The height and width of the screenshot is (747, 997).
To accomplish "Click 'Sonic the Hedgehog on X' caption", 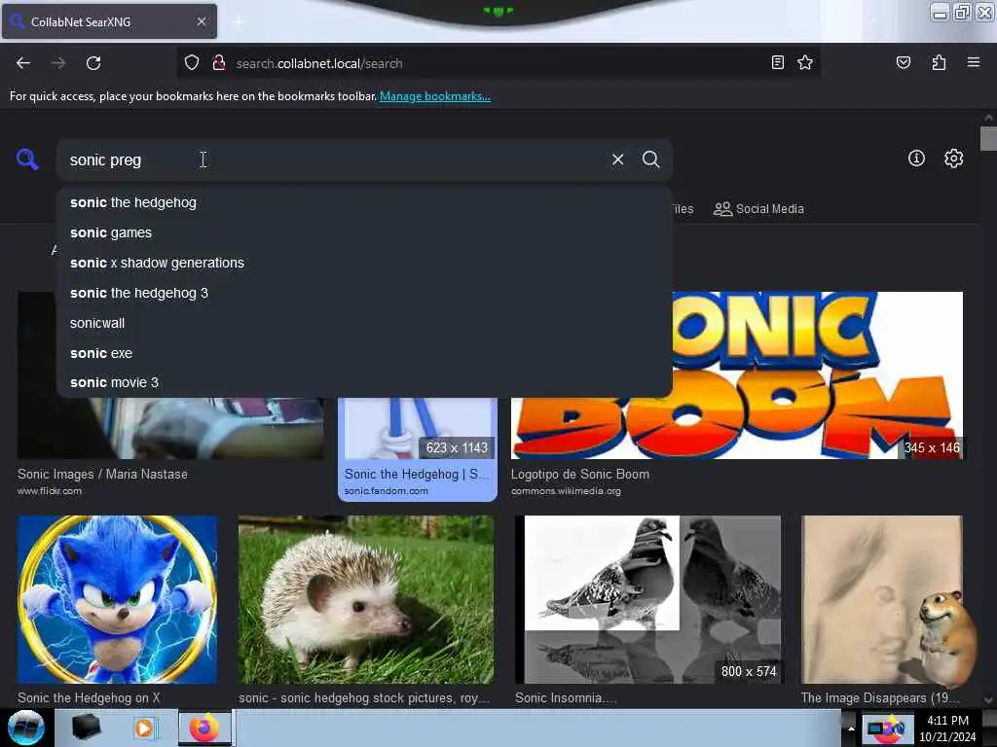I will [x=89, y=697].
